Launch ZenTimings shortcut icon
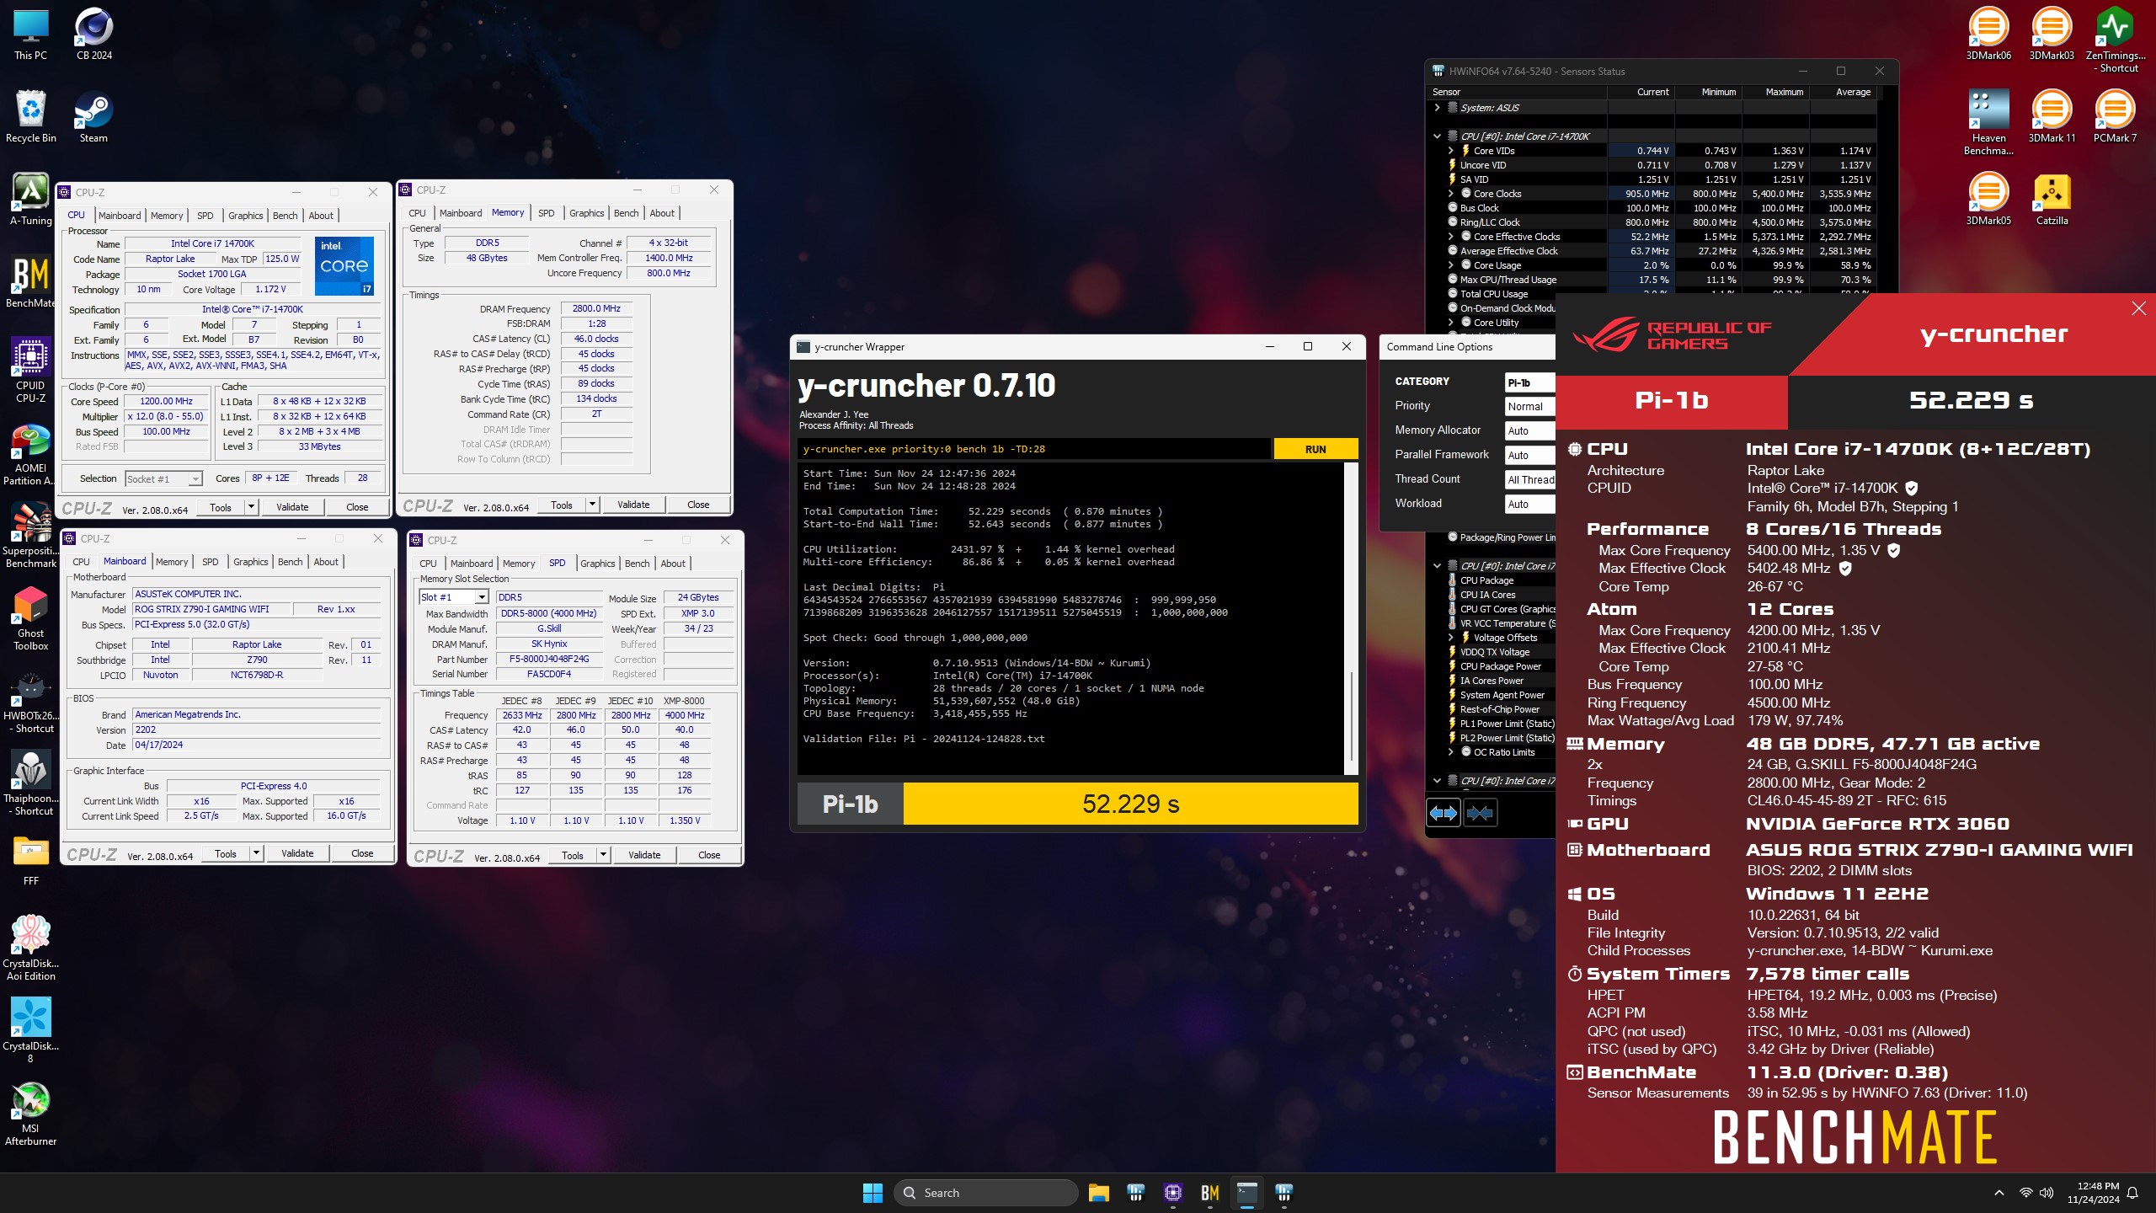Image resolution: width=2156 pixels, height=1213 pixels. [2115, 40]
